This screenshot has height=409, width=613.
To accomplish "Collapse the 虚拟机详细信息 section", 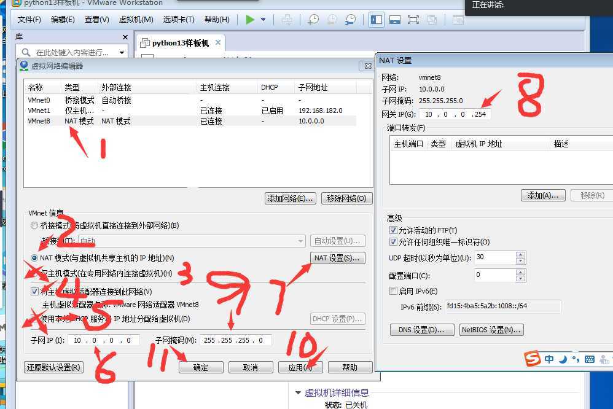I will click(x=298, y=392).
